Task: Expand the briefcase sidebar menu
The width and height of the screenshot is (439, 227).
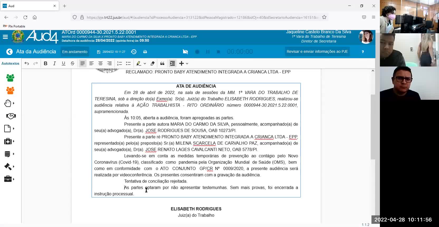Action: pyautogui.click(x=9, y=179)
